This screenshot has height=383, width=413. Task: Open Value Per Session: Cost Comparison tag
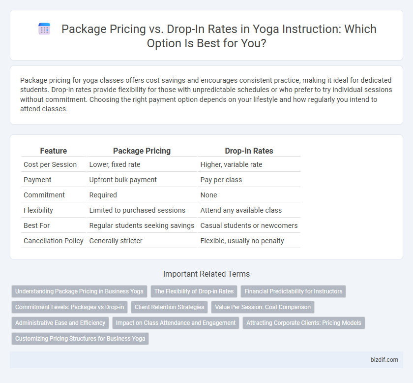coord(263,307)
